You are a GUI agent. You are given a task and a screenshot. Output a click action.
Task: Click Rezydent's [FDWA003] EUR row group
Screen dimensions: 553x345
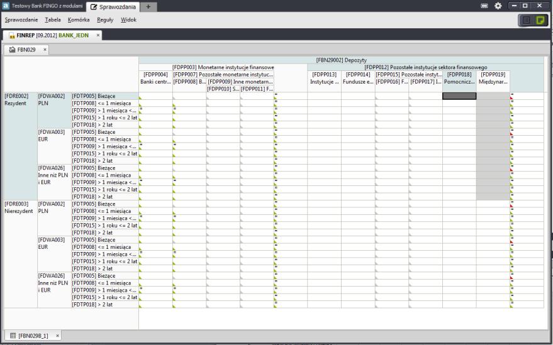pyautogui.click(x=54, y=146)
